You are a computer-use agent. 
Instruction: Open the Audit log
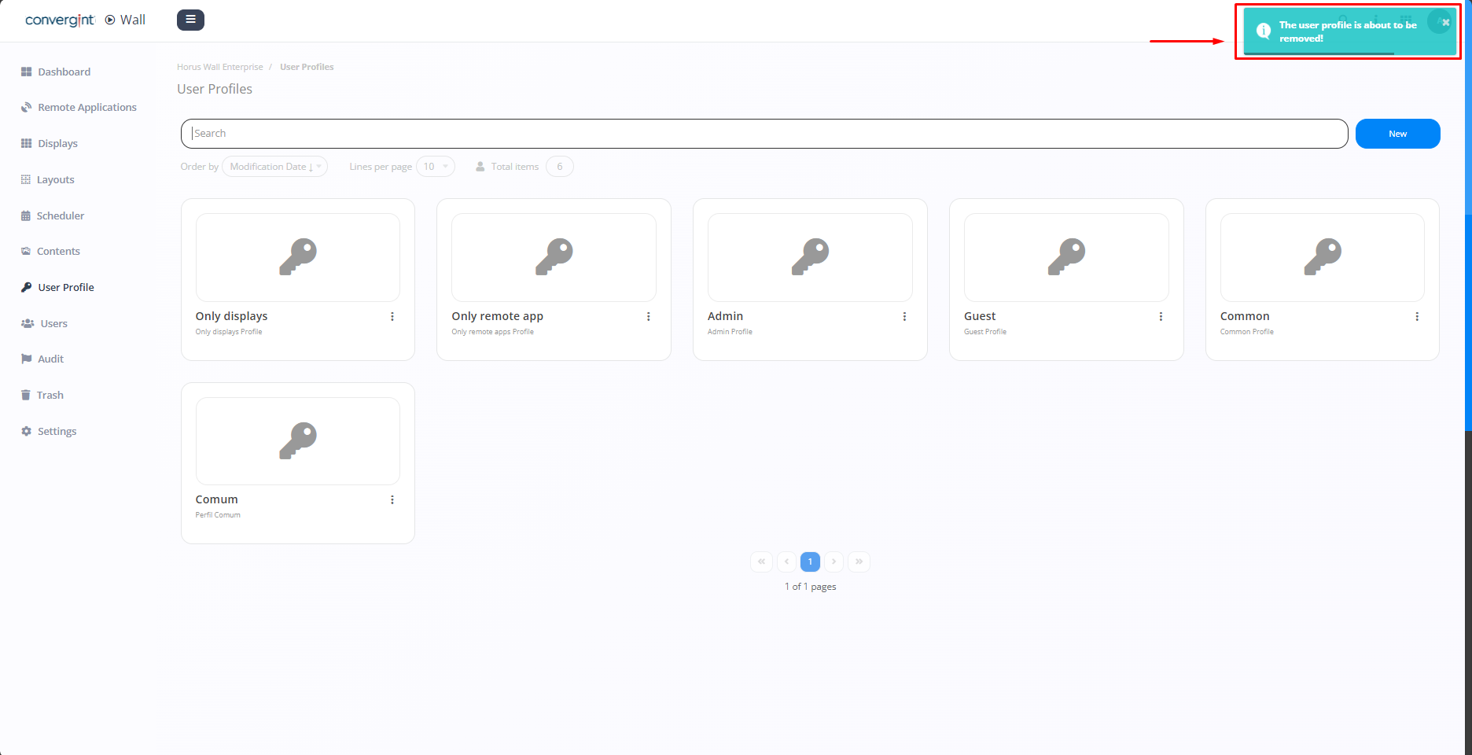coord(50,359)
